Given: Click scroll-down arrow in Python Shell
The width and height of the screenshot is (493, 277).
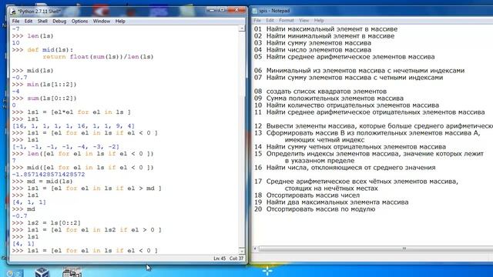Looking at the screenshot, I should click(x=241, y=251).
